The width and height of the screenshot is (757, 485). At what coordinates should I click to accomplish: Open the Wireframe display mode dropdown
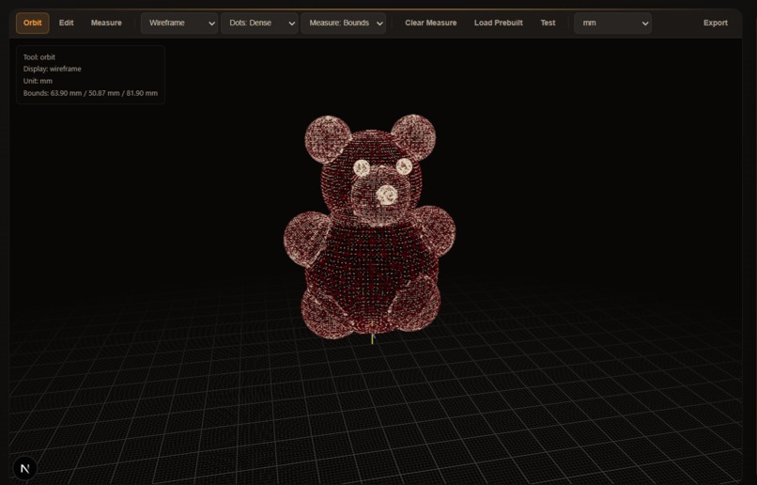[x=179, y=23]
